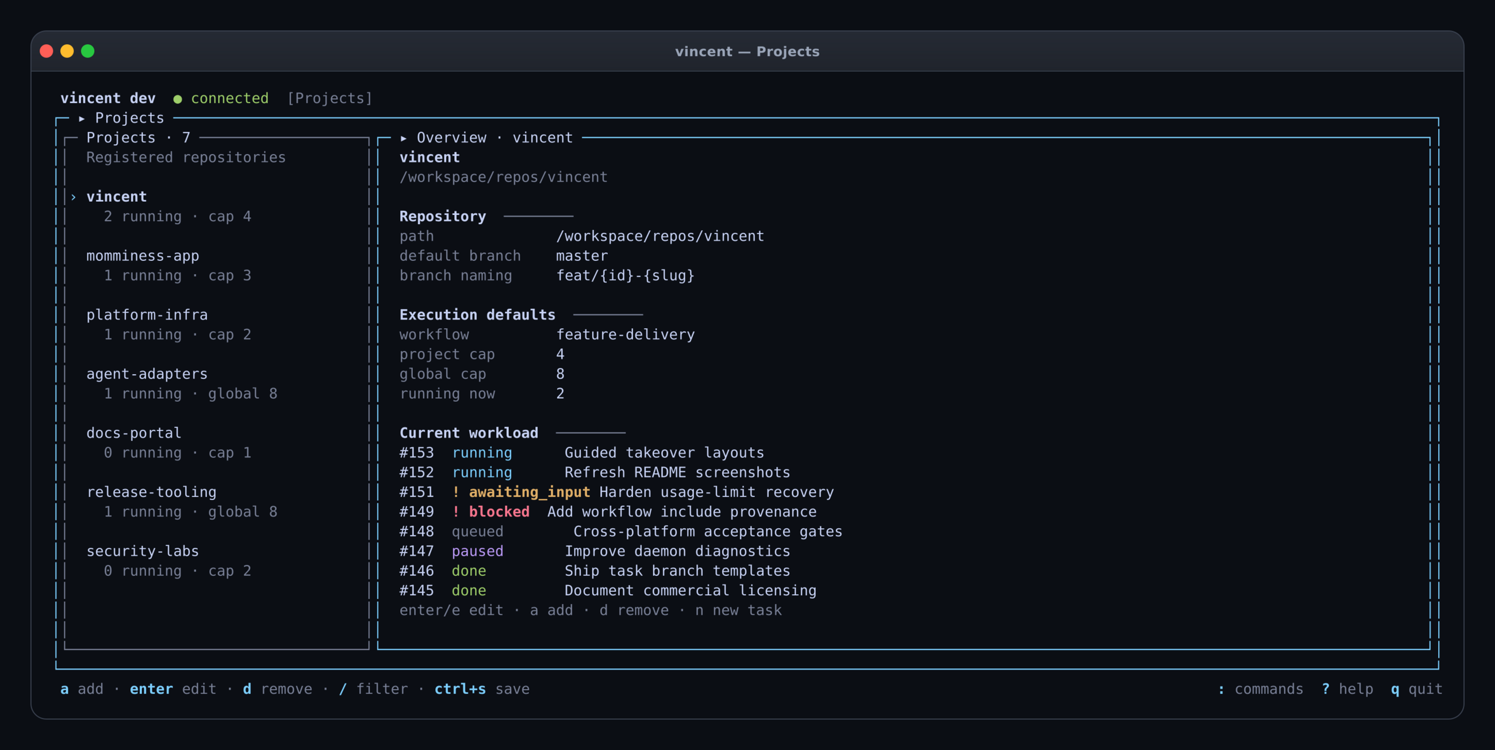The width and height of the screenshot is (1495, 750).
Task: Click the workflow value 'feature-delivery'
Action: point(625,334)
